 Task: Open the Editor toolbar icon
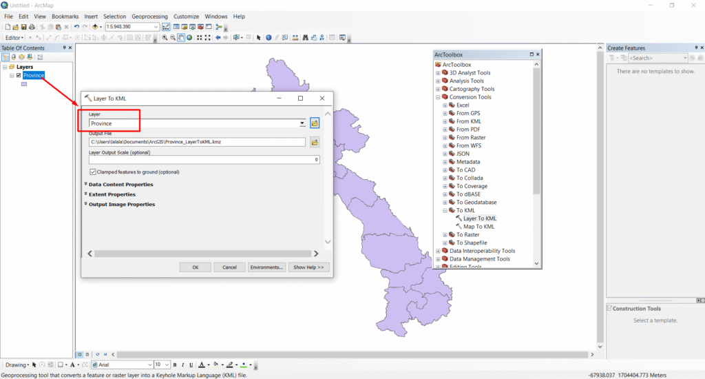coord(166,27)
